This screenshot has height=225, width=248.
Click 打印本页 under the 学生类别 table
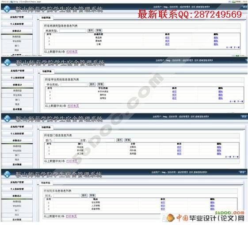tap(73, 106)
